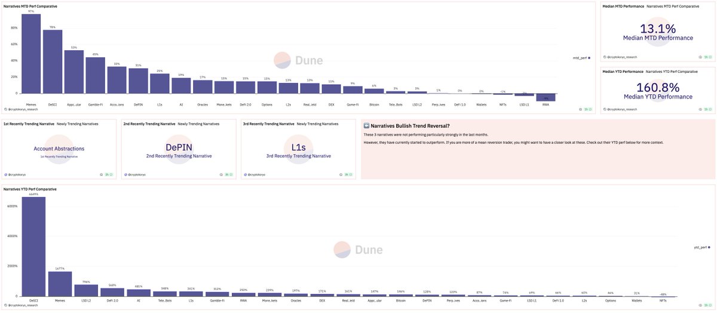Screen dimensions: 717x313
Task: Open @cryptokoryo_research link under YTD chart
Action: point(22,305)
